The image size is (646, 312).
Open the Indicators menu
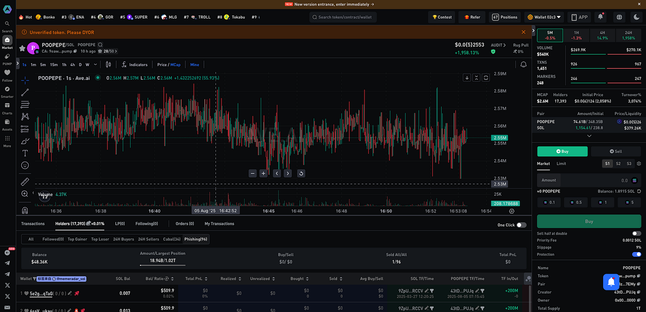(134, 65)
